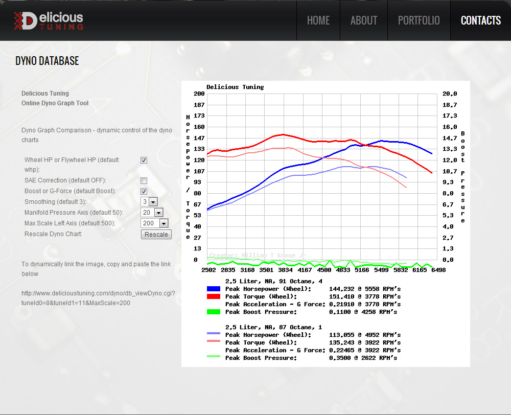Click the '0.1100 @ 4258 RPM's' boost value
The width and height of the screenshot is (511, 415).
pos(363,312)
